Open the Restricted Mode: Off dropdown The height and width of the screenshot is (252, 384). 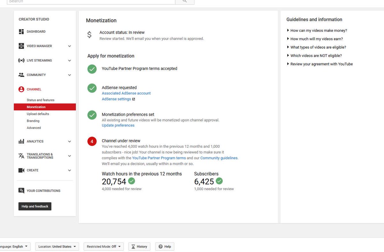pos(104,247)
